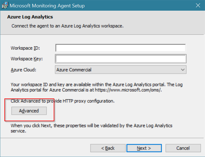Open the Azure Cloud dropdown
This screenshot has height=157, width=205.
(x=121, y=70)
